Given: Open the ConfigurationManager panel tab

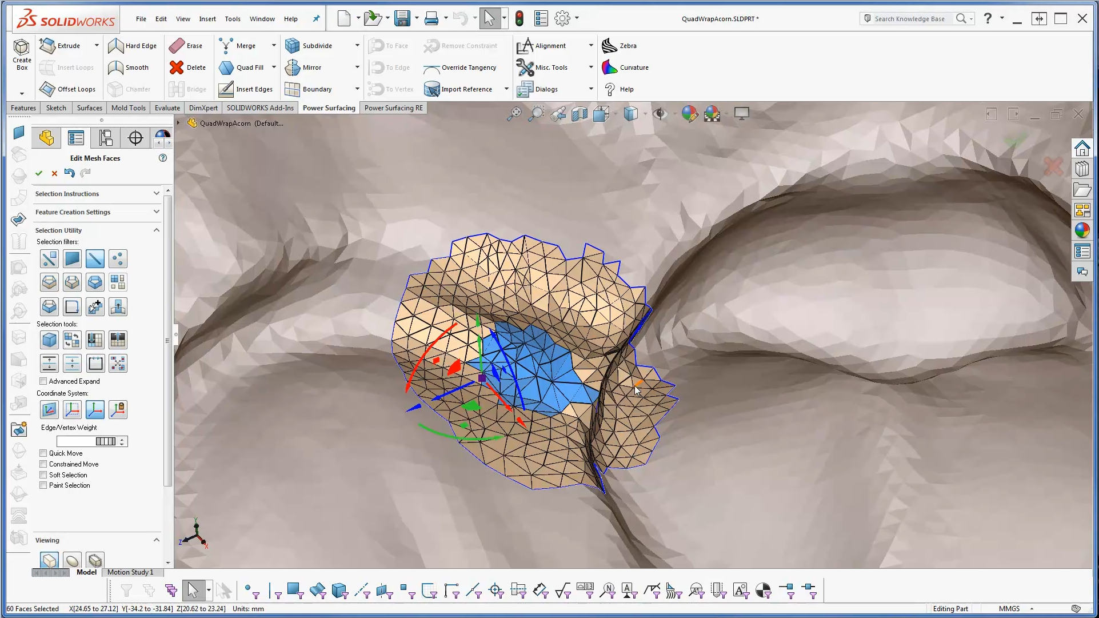Looking at the screenshot, I should click(106, 138).
